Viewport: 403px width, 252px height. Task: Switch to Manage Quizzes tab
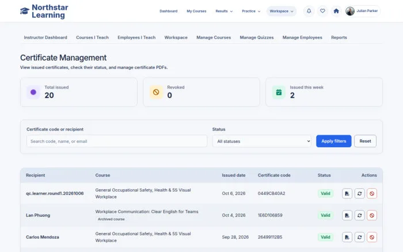(257, 37)
